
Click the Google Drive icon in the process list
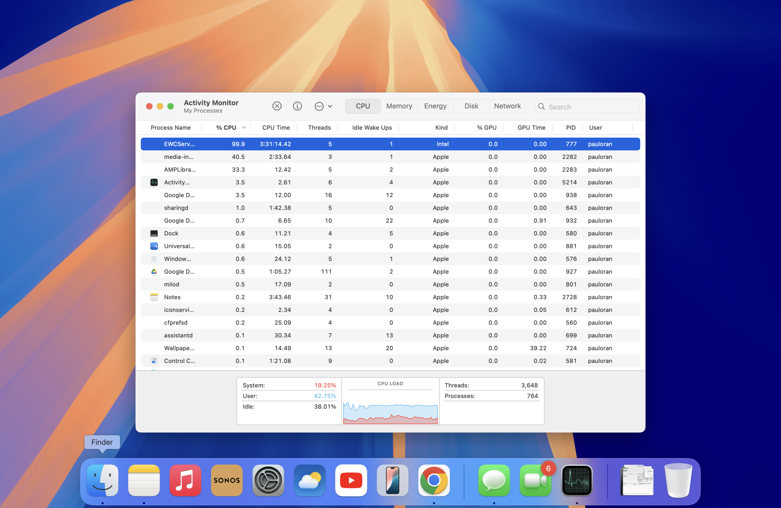click(154, 271)
